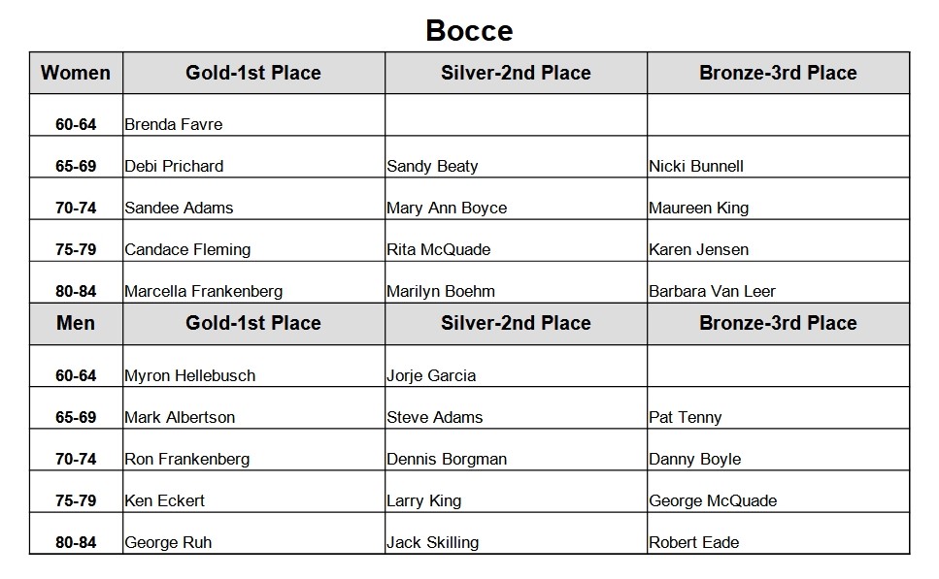Click the Sandy Beaty silver cell
Viewport: 939px width, 579px height.
pos(517,157)
